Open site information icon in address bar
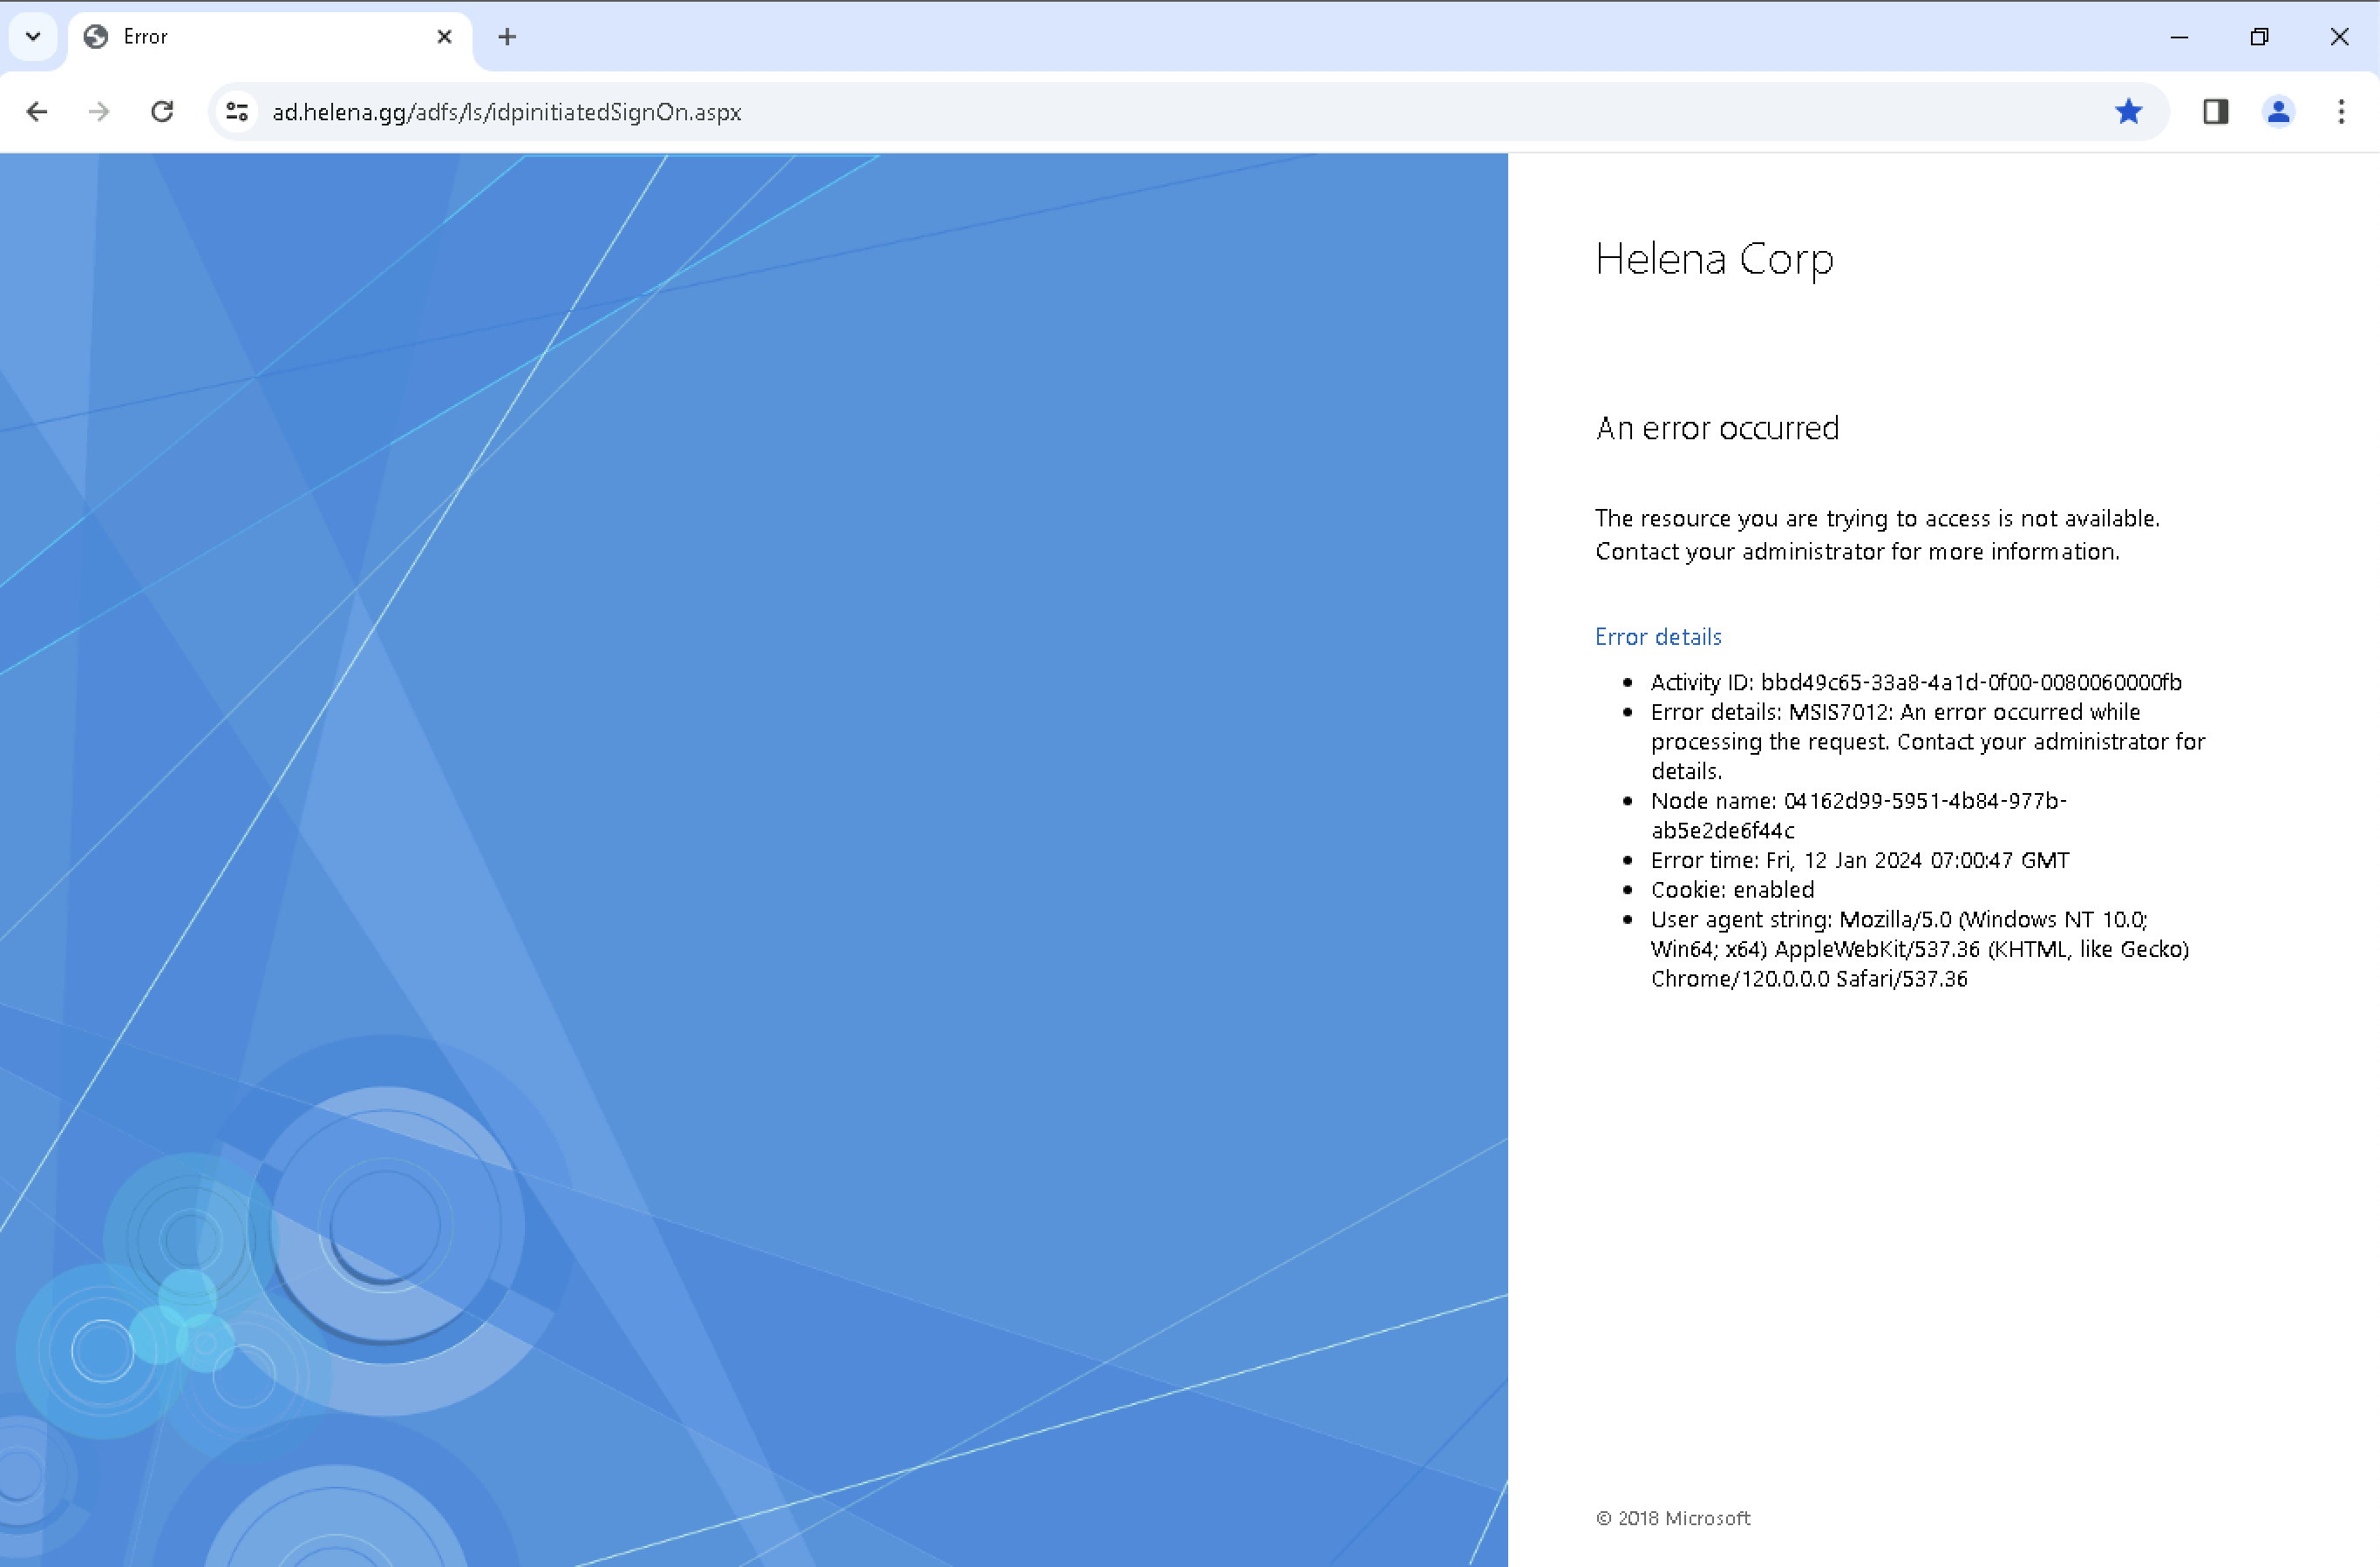The height and width of the screenshot is (1567, 2380). (x=237, y=112)
